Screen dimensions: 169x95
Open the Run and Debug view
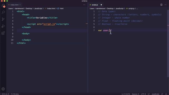[x=3, y=26]
